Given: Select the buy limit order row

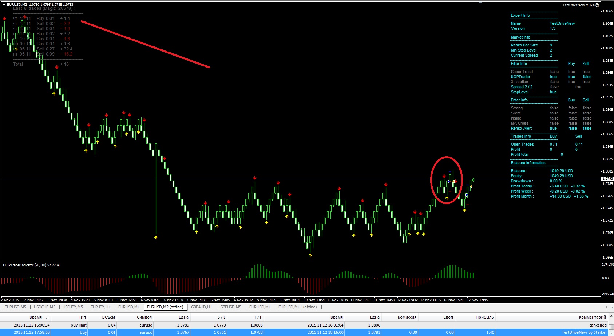Looking at the screenshot, I should point(304,325).
